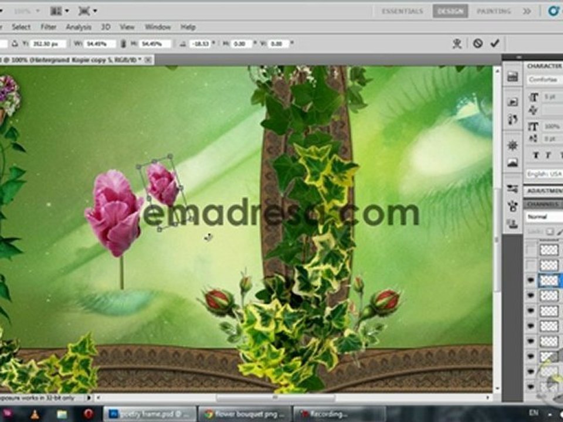This screenshot has height=422, width=563.
Task: Open the file explorer folder in taskbar
Action: pyautogui.click(x=62, y=414)
